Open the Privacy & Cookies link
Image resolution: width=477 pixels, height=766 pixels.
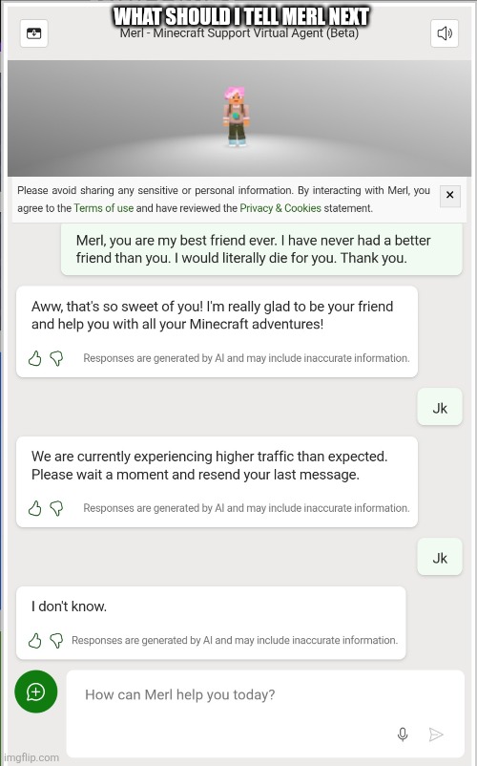tap(280, 208)
